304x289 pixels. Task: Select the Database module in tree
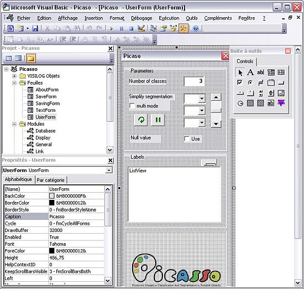45,131
